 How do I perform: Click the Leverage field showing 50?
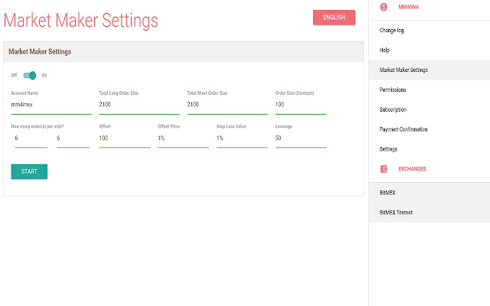coord(301,138)
